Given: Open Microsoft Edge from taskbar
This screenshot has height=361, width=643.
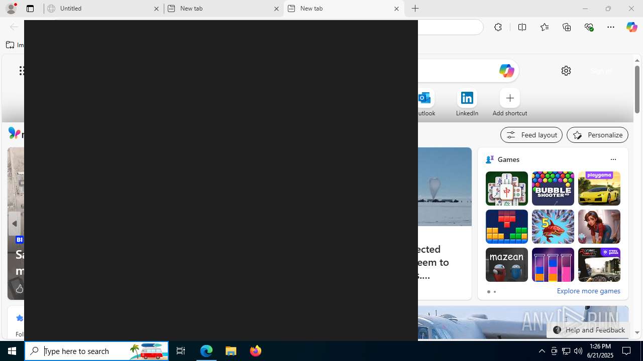Looking at the screenshot, I should point(206,351).
